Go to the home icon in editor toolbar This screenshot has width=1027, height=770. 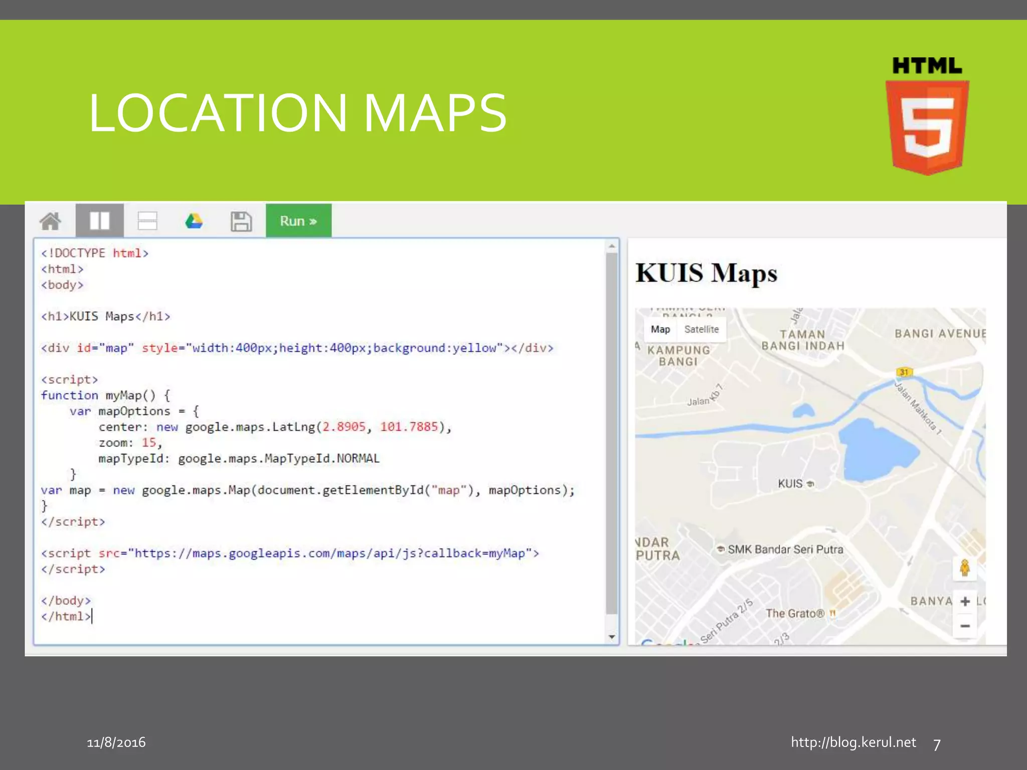50,221
